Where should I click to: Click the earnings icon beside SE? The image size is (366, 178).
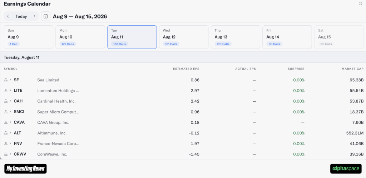coord(6,80)
